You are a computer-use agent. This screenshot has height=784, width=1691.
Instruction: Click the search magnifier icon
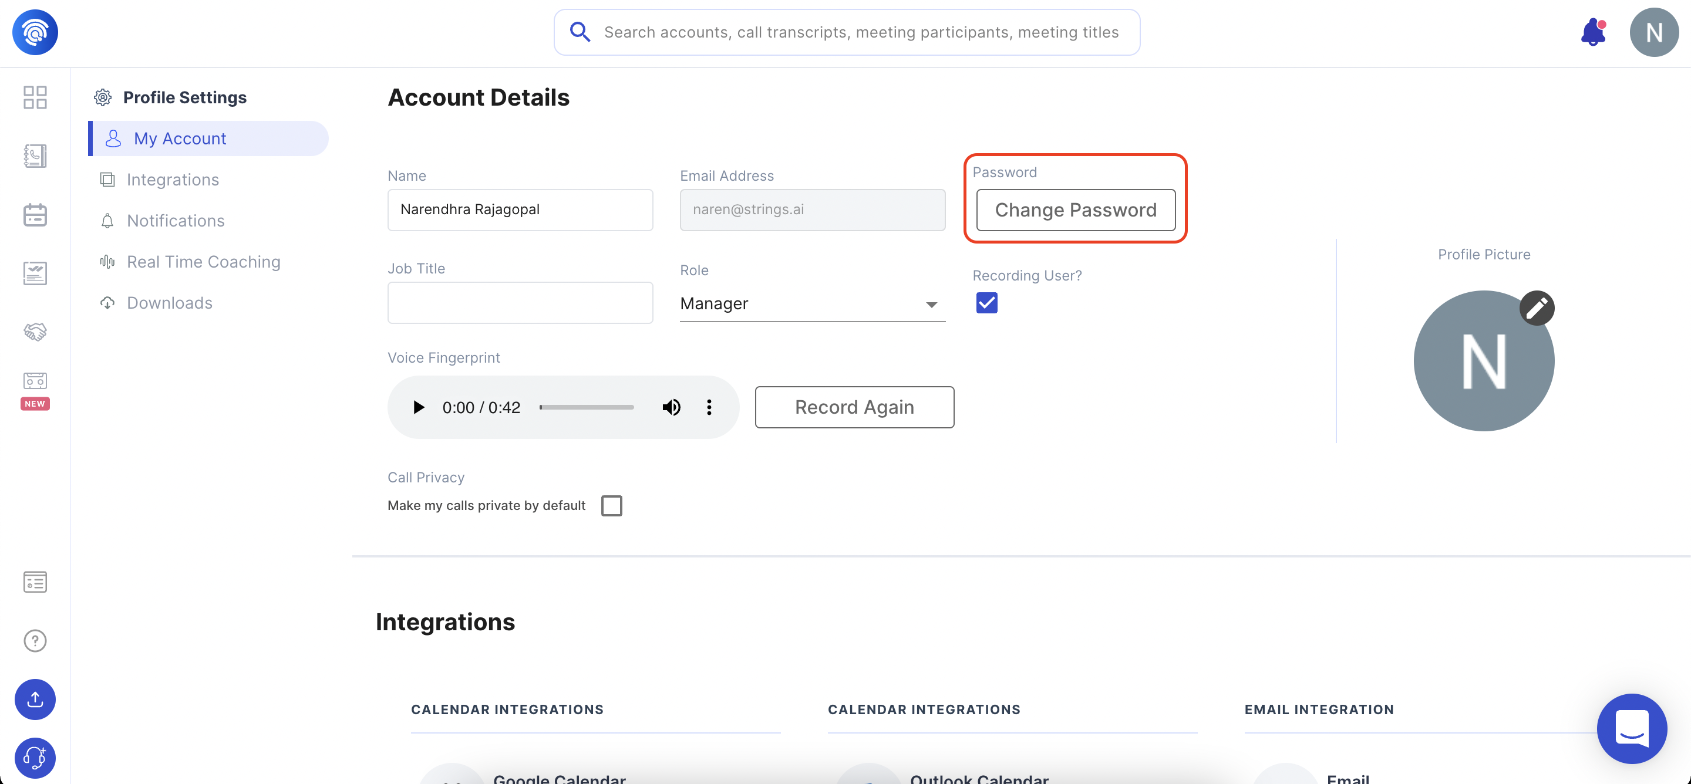tap(580, 32)
